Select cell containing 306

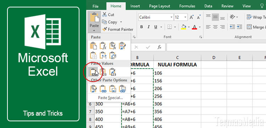(x=177, y=104)
